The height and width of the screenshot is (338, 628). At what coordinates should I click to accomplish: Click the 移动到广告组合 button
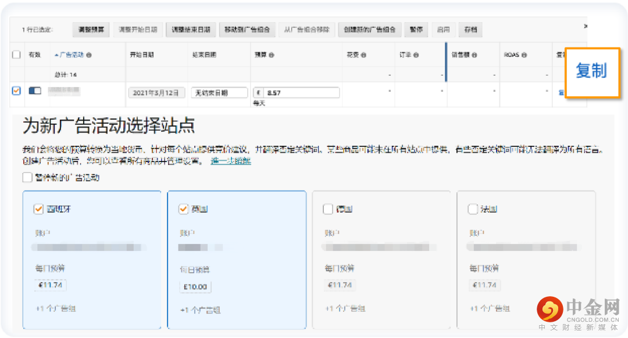[x=247, y=30]
